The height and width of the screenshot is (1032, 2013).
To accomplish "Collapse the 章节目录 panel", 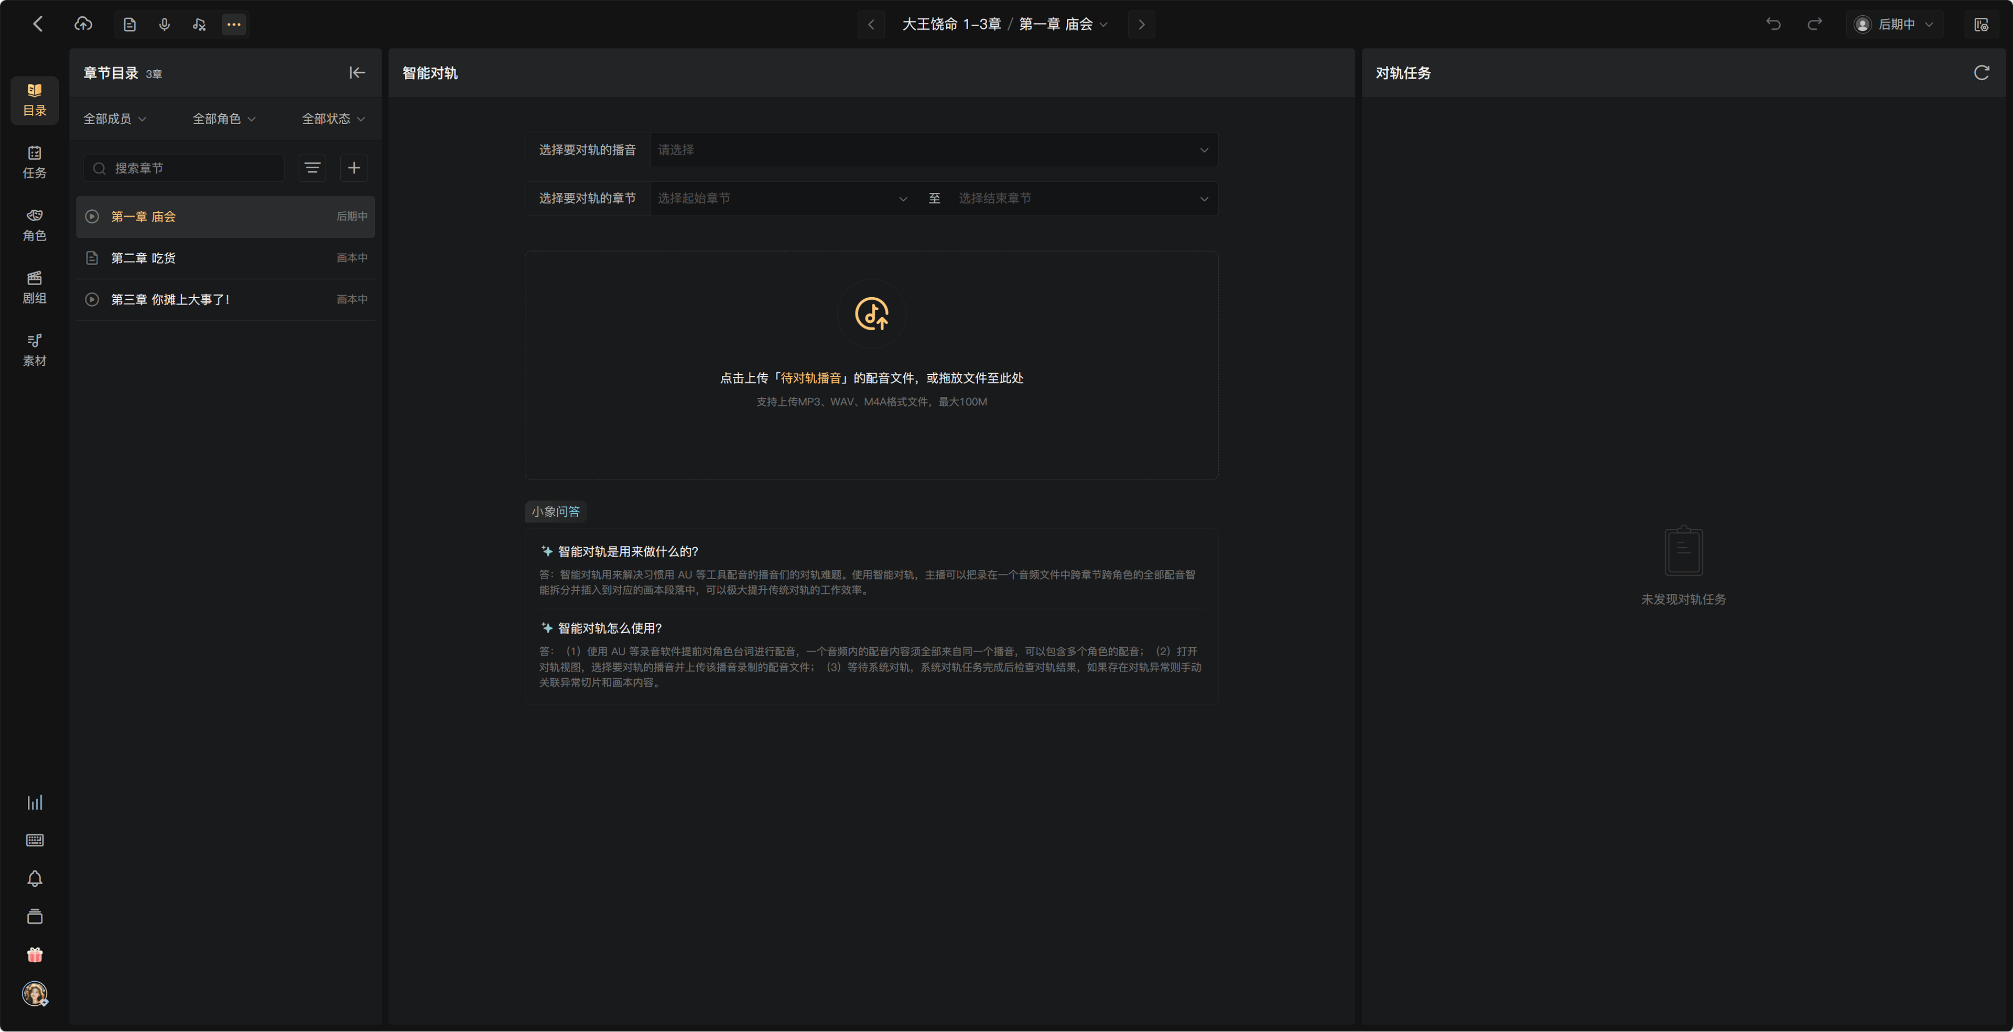I will [357, 73].
